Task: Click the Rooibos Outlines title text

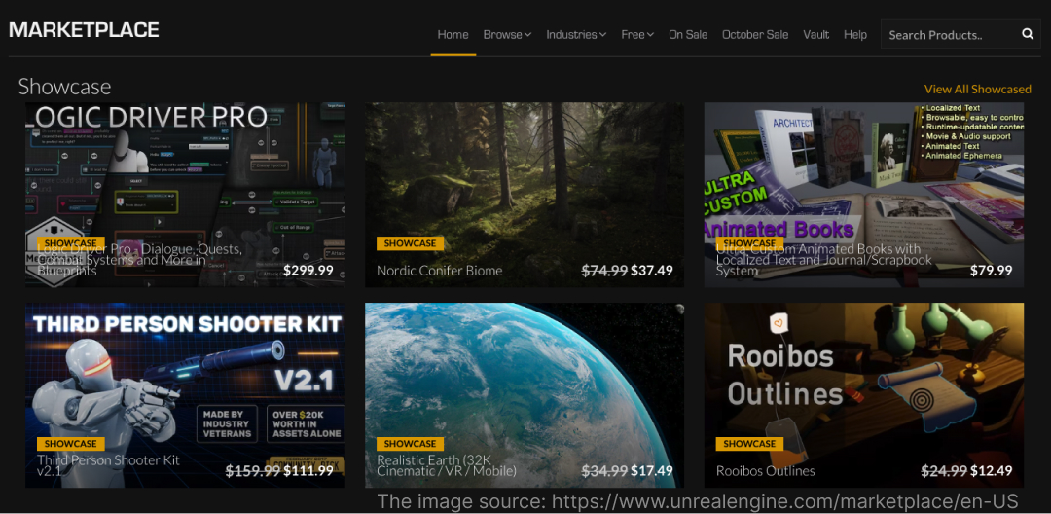Action: pyautogui.click(x=766, y=471)
